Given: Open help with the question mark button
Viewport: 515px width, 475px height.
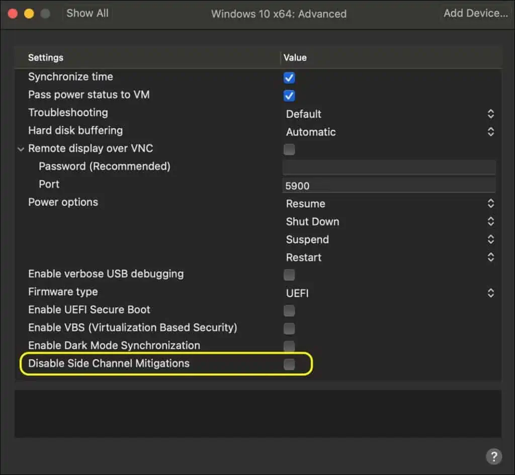Looking at the screenshot, I should click(x=494, y=456).
